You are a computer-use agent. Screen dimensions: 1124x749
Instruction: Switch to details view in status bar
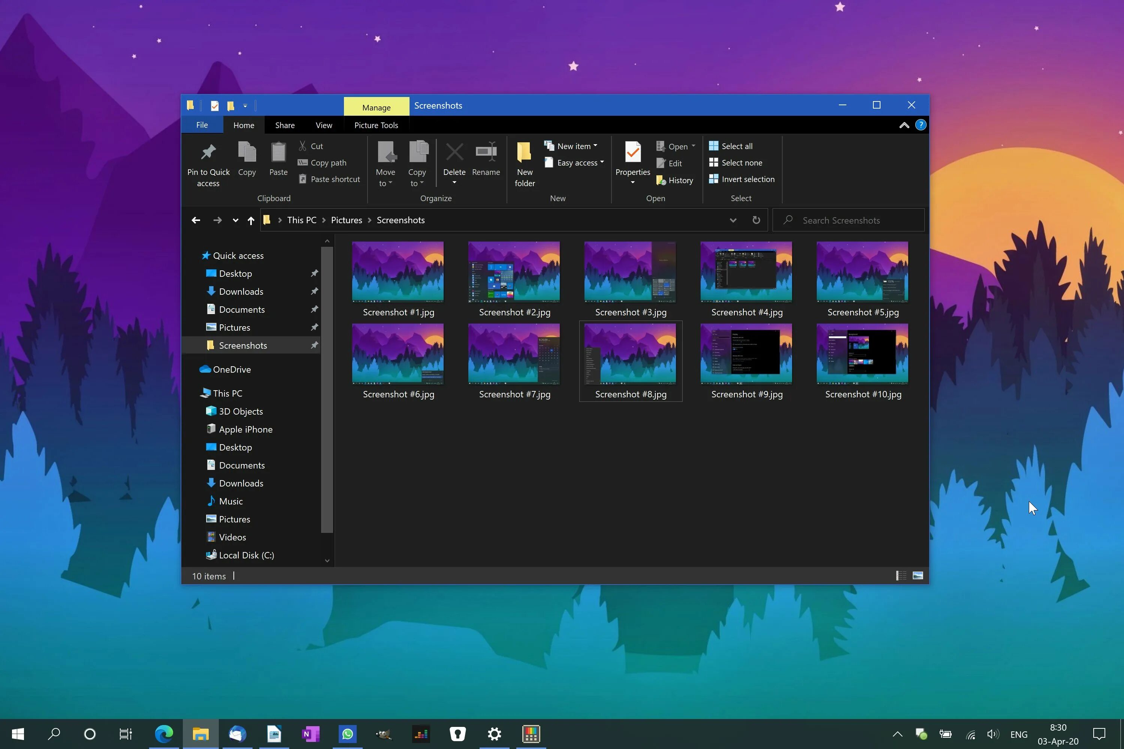click(x=900, y=576)
